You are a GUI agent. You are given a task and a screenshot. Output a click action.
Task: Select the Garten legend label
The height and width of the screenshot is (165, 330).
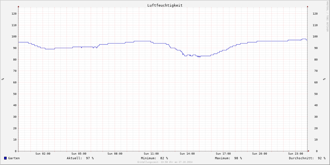point(14,158)
